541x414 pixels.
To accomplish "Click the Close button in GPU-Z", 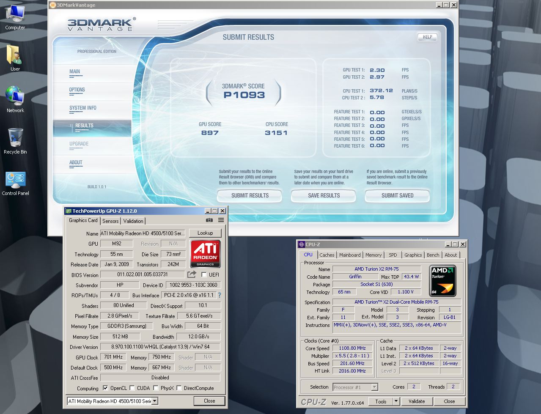I will (209, 401).
